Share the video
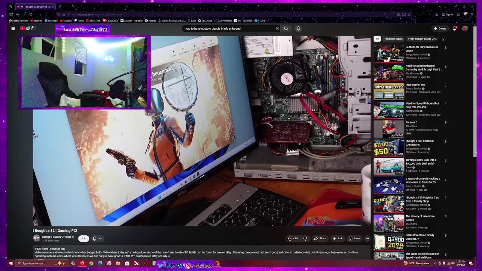 320,238
